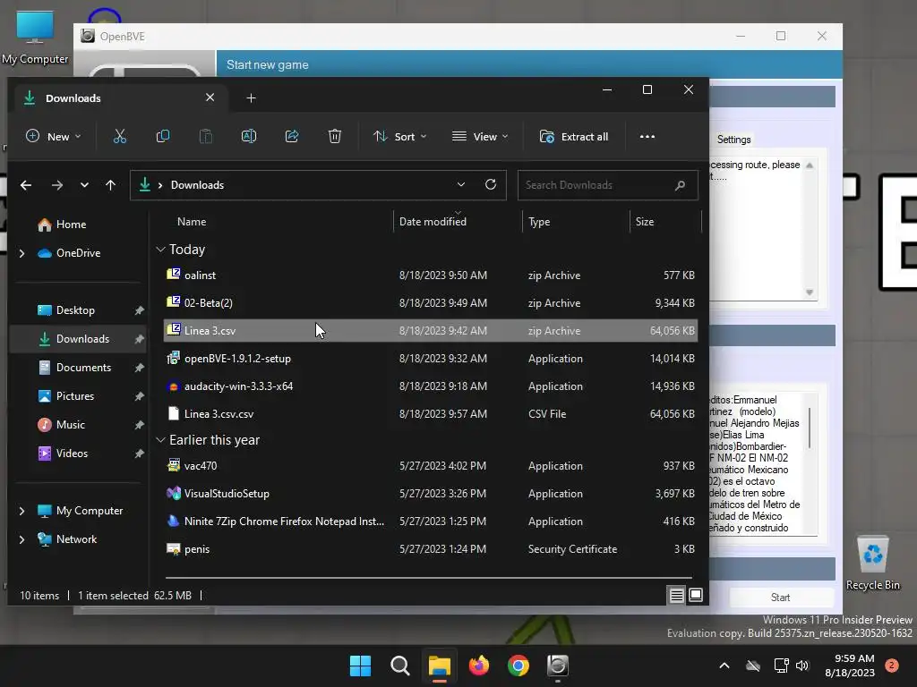Open the volume control in system tray
Image resolution: width=917 pixels, height=687 pixels.
[802, 666]
